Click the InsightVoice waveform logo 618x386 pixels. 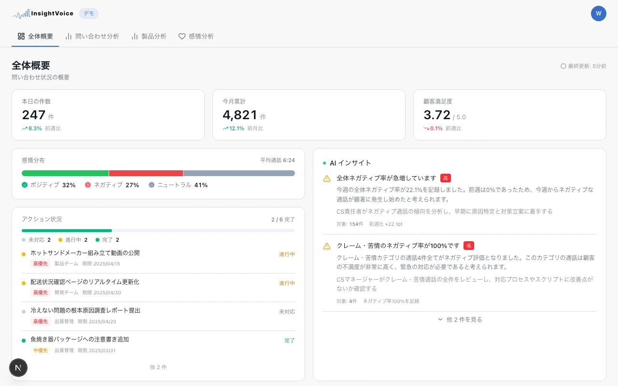[21, 14]
